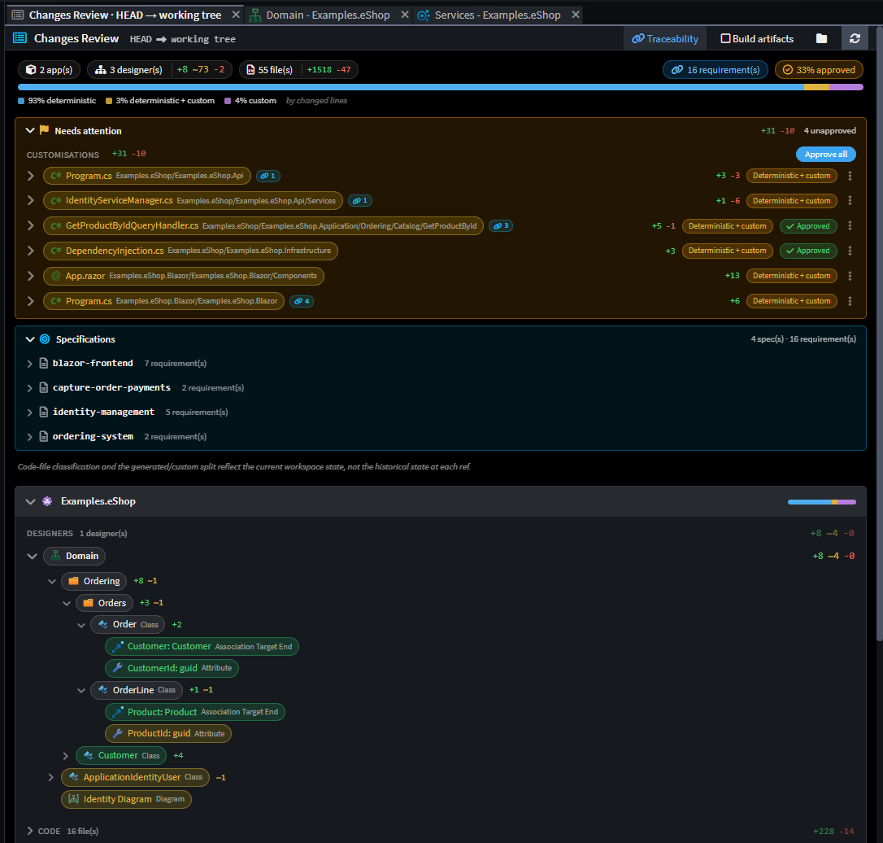The height and width of the screenshot is (843, 883).
Task: Select CustomerId: guid attribute
Action: pos(172,668)
